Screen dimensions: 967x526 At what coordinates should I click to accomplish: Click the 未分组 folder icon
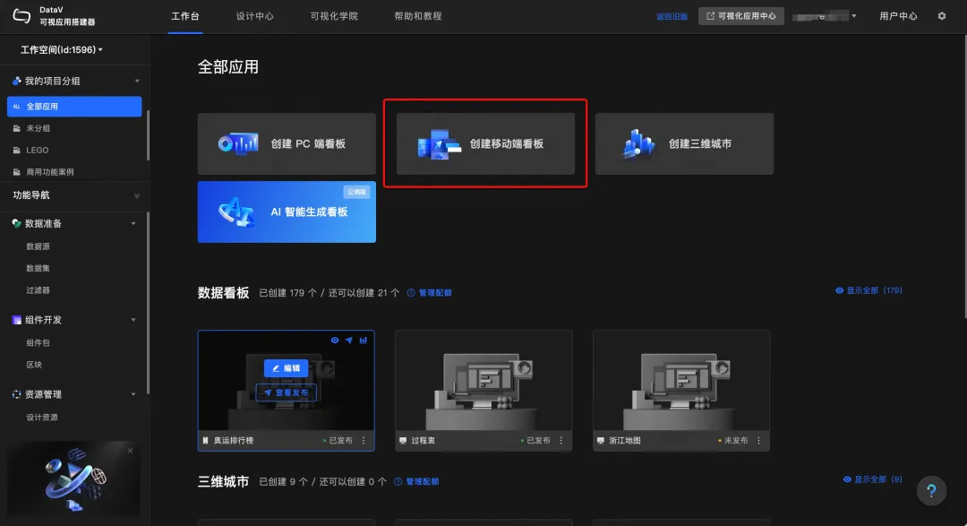[17, 128]
